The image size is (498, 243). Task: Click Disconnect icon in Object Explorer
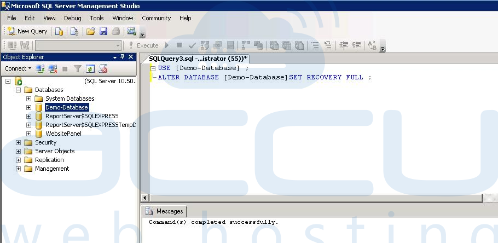point(53,68)
